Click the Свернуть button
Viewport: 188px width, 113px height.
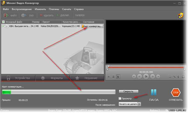(129, 91)
